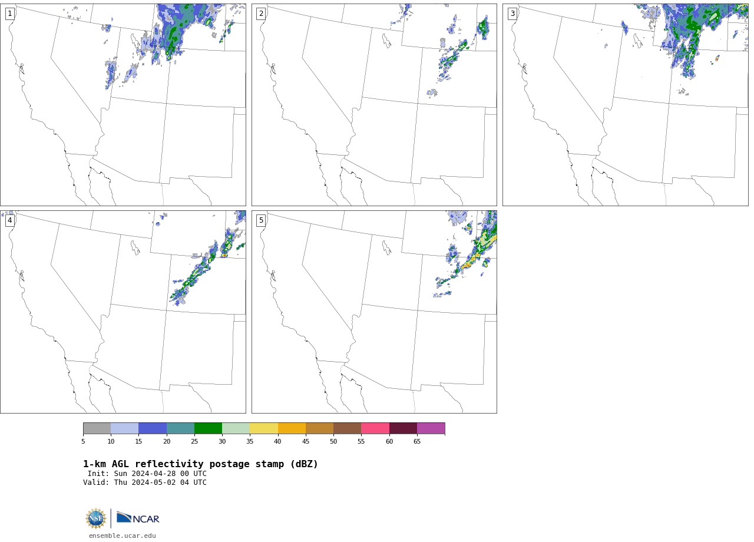The image size is (754, 542).
Task: Click the panel number 1 label box
Action: 10,14
